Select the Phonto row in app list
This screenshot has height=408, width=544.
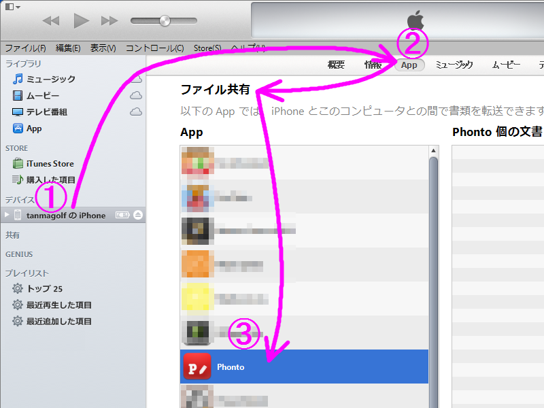pos(304,367)
